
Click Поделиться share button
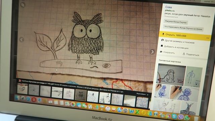(x=191, y=54)
